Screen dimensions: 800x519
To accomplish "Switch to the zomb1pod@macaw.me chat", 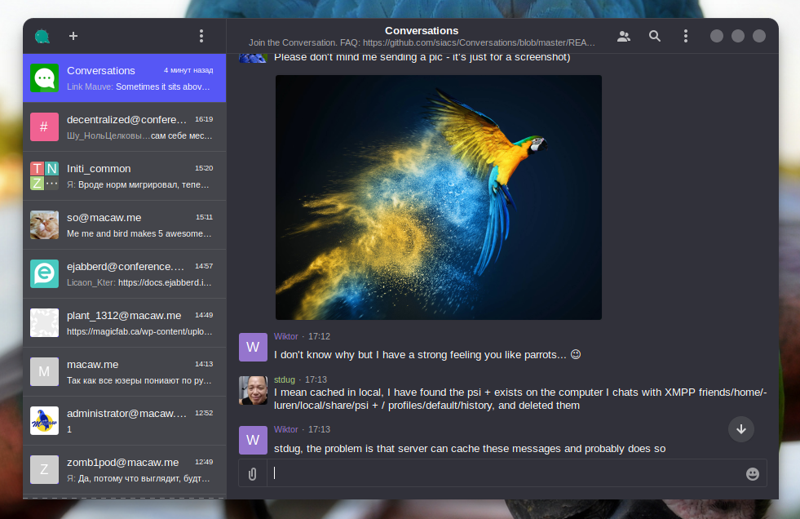I will click(122, 469).
